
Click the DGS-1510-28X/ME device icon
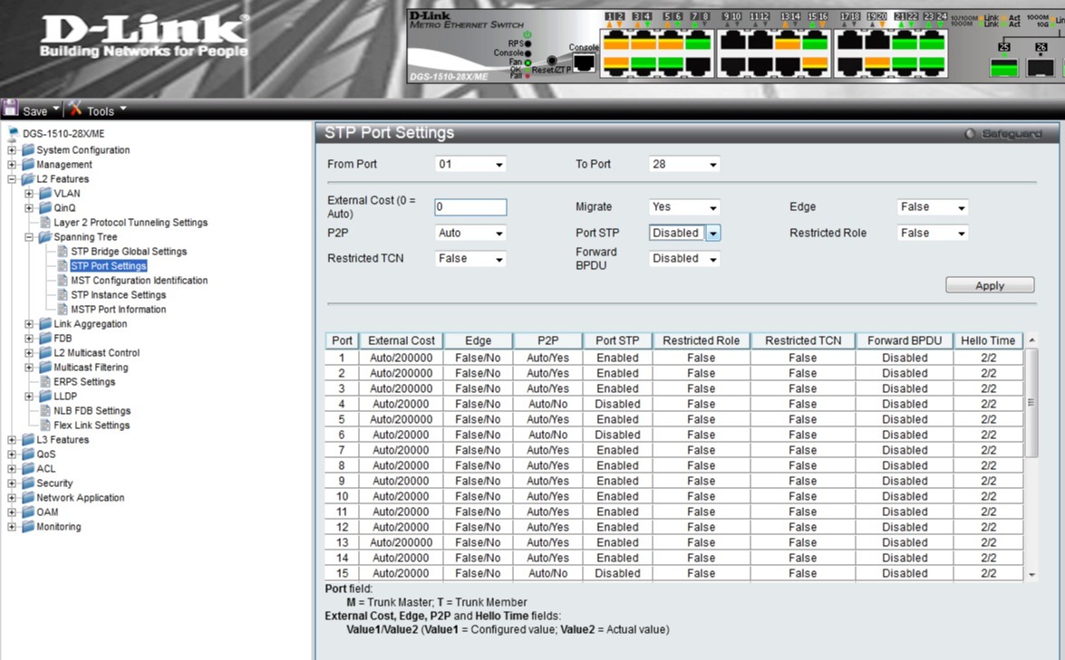(13, 134)
